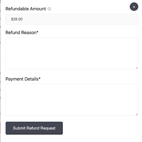142x142 pixels.
Task: Click the $28.00 value text
Action: click(x=17, y=19)
